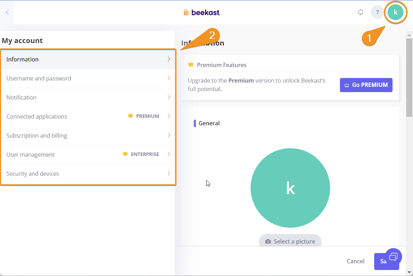Click the back arrow icon
The height and width of the screenshot is (276, 413).
[7, 12]
